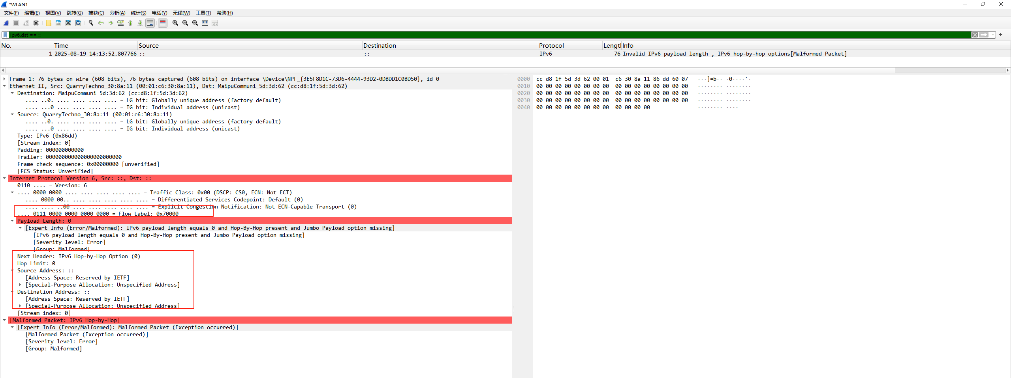The height and width of the screenshot is (378, 1011).
Task: Open the 捕获(C) menu
Action: tap(96, 13)
